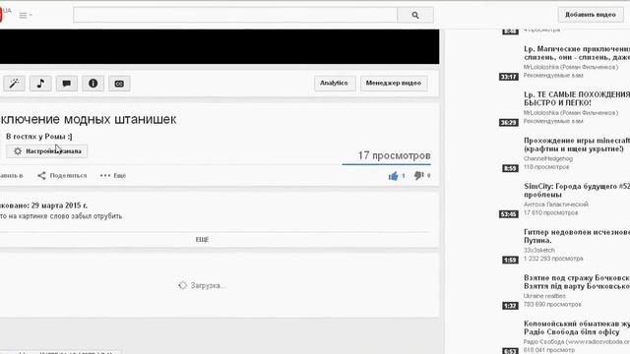Click the magic wand enhancements icon
The height and width of the screenshot is (354, 630).
point(14,84)
